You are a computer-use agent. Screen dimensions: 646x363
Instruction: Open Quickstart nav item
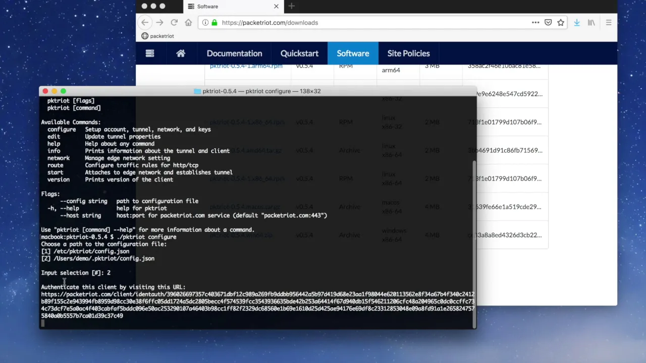[x=299, y=53]
